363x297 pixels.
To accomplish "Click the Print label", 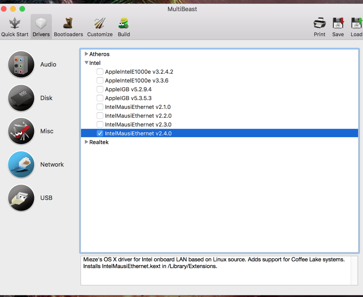I will [320, 34].
